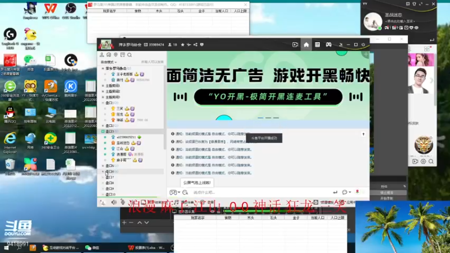Select user 麻子哥 in 盘口3
The height and width of the screenshot is (253, 450).
123,160
